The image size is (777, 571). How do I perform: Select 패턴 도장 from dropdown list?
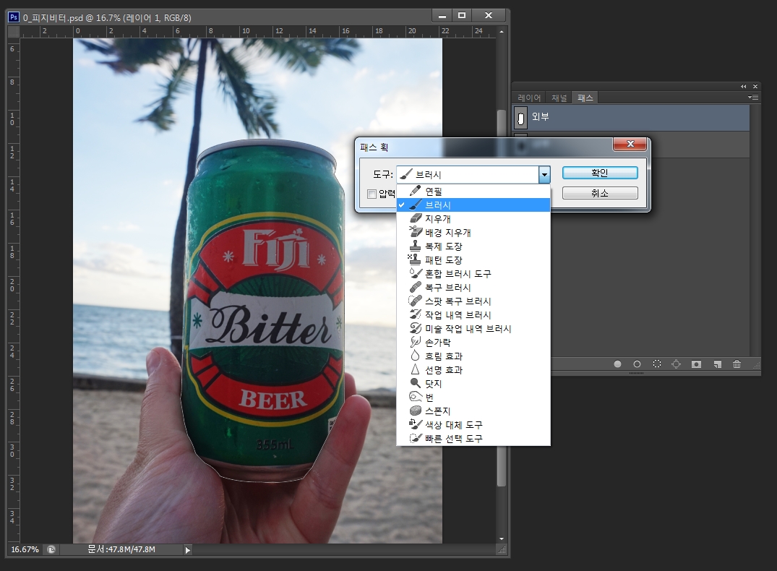(x=473, y=259)
